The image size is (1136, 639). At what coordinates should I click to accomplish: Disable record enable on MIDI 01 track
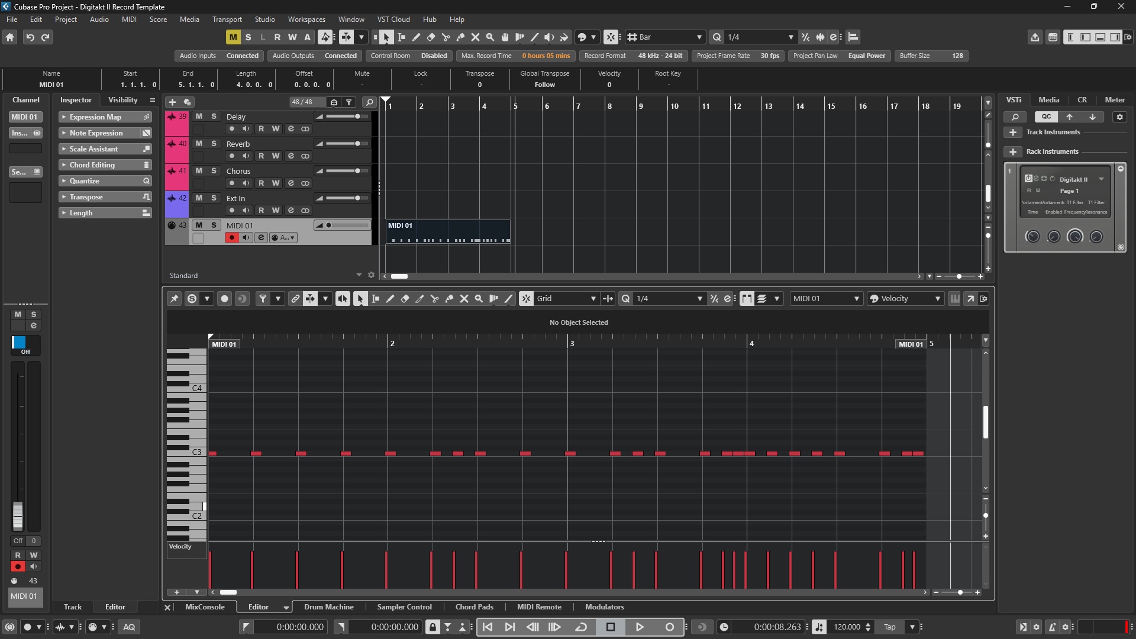click(x=231, y=237)
